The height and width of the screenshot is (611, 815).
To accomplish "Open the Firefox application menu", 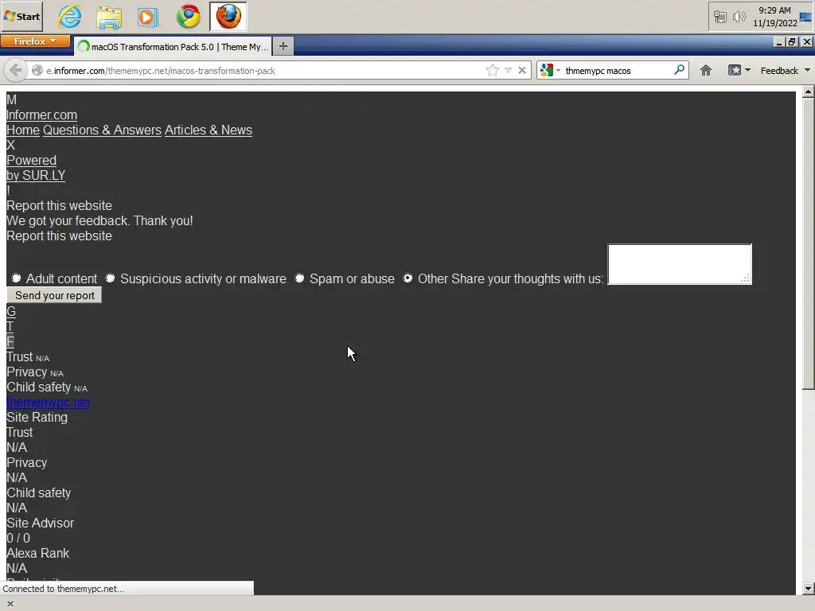I will 35,41.
